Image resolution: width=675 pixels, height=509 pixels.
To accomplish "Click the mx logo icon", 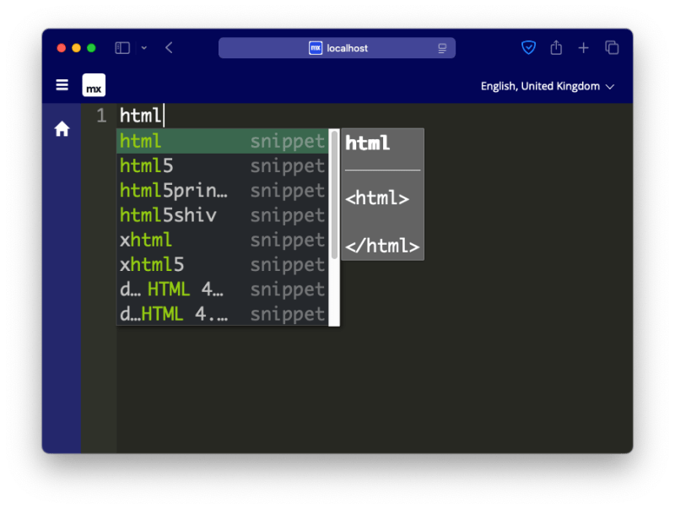I will point(93,84).
